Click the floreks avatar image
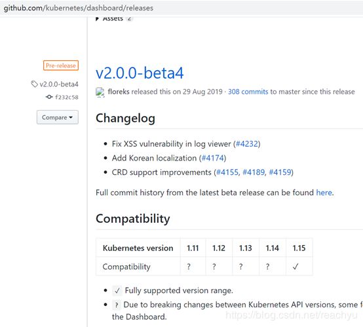Image resolution: width=363 pixels, height=327 pixels. 100,92
